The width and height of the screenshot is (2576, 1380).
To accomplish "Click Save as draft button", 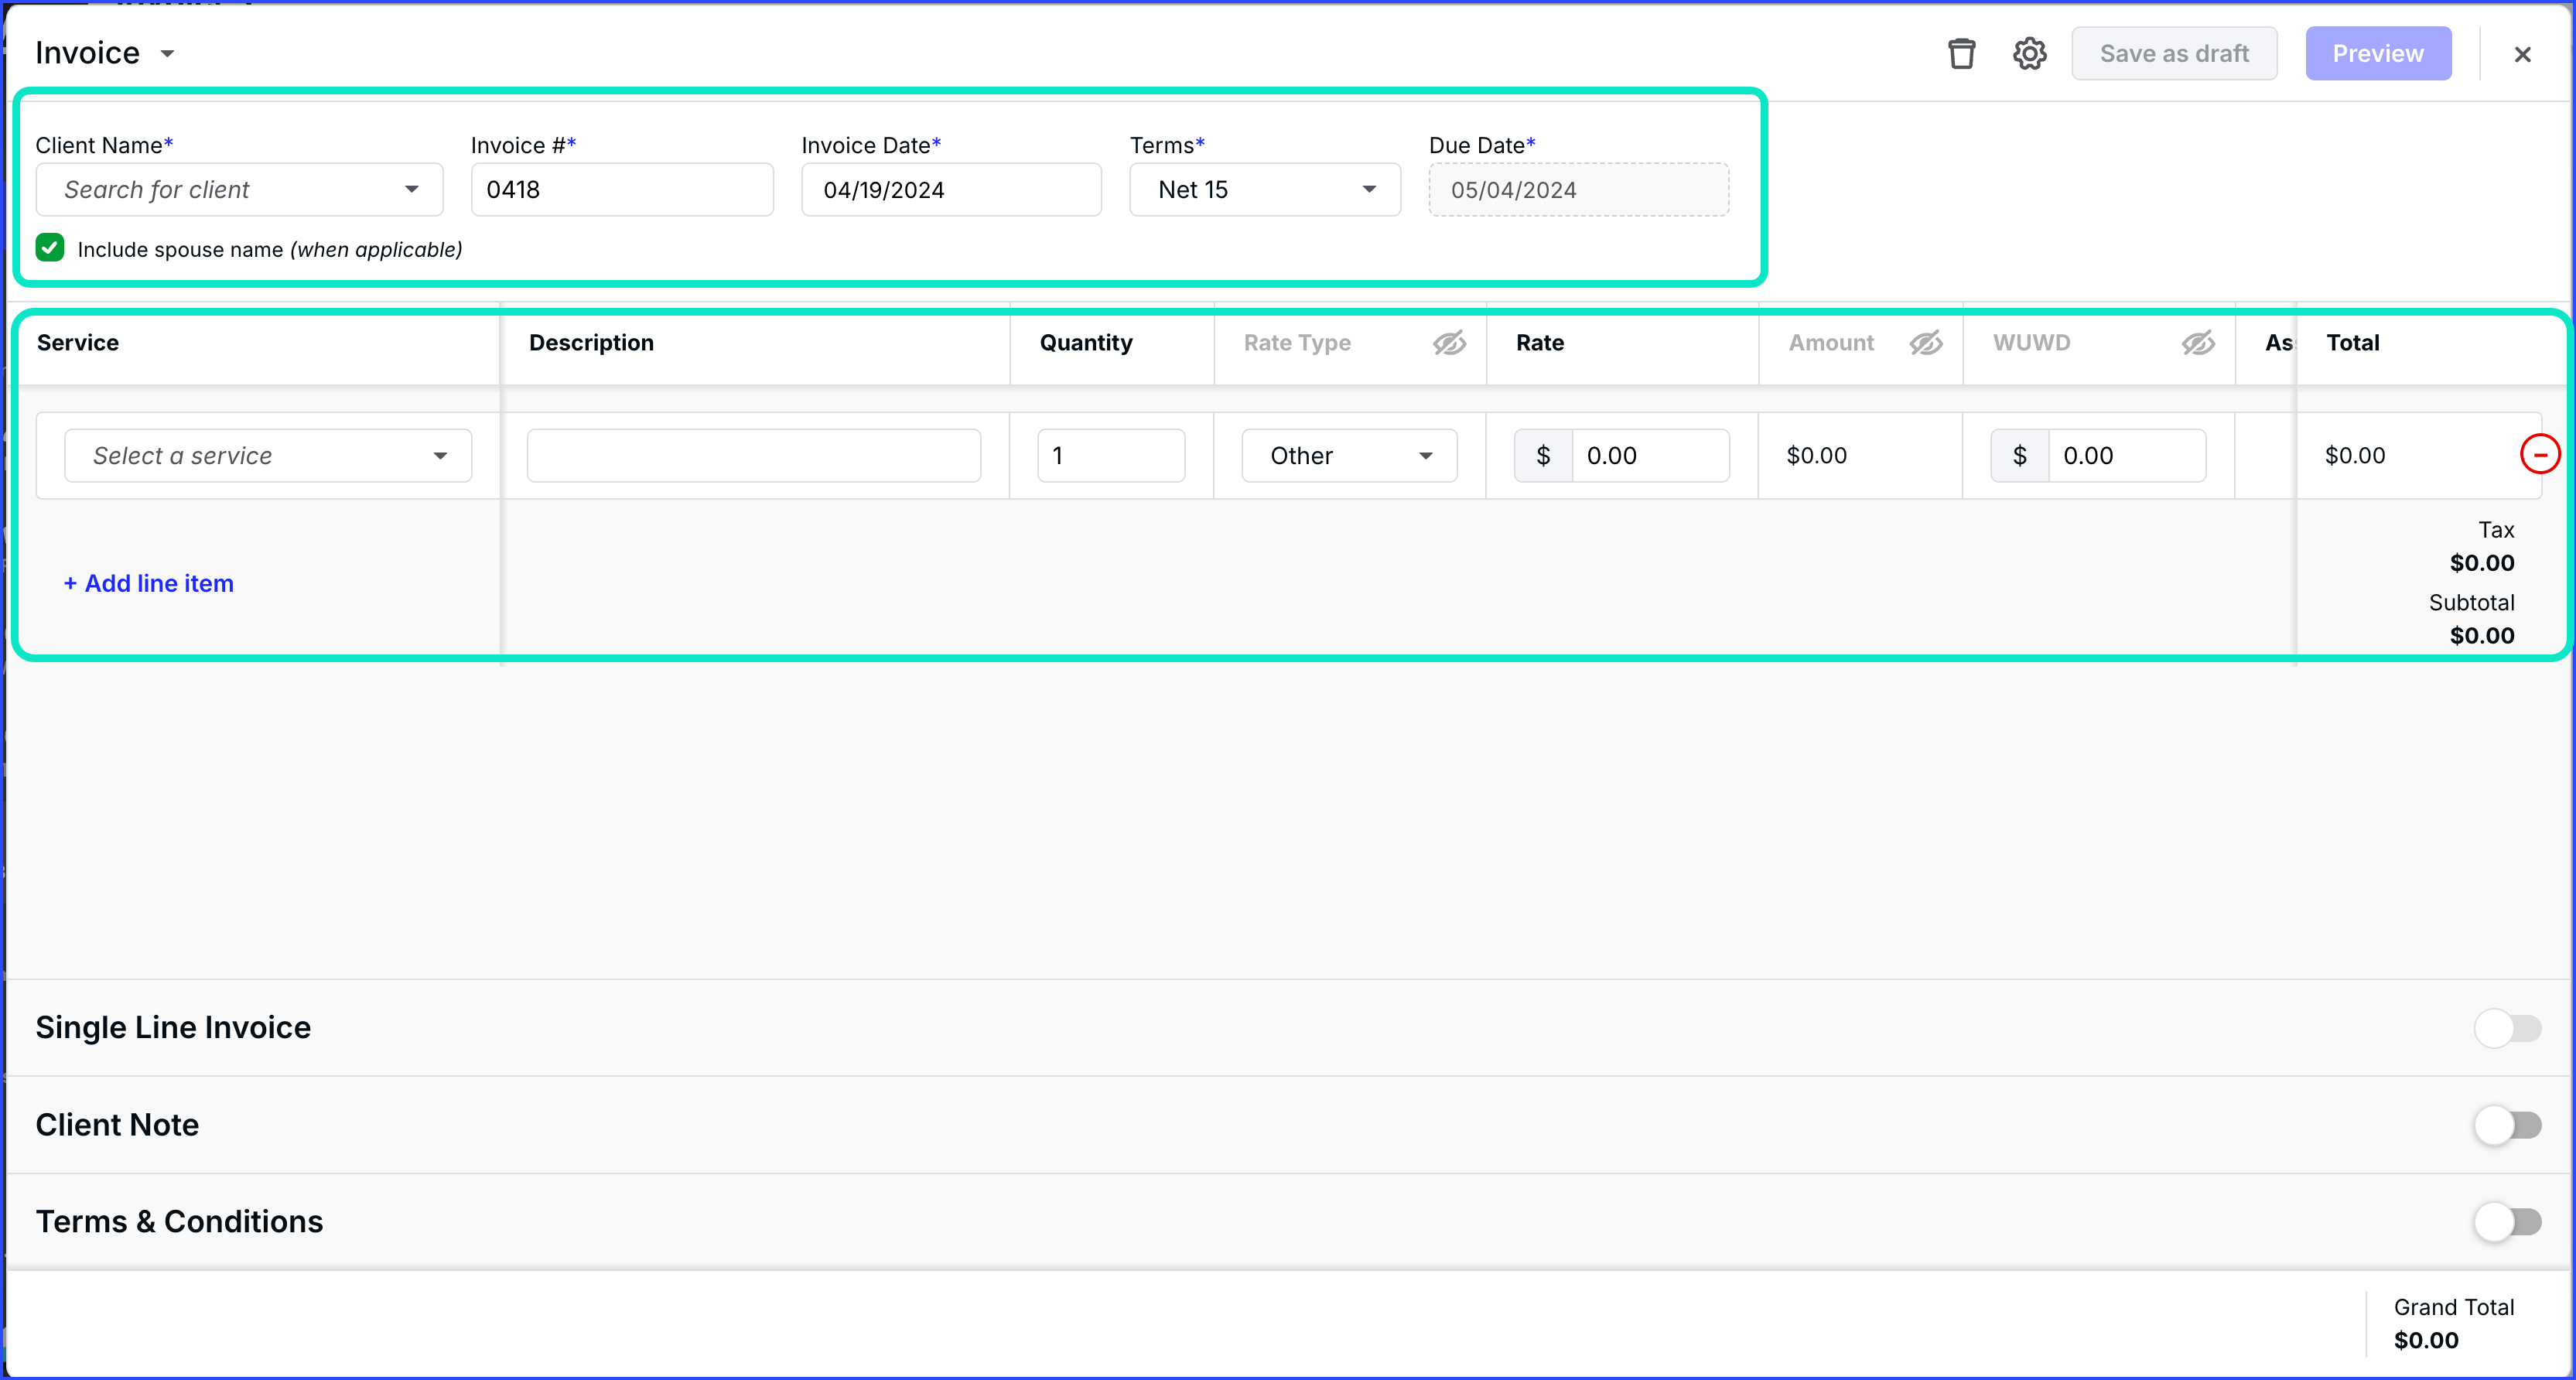I will [2174, 54].
